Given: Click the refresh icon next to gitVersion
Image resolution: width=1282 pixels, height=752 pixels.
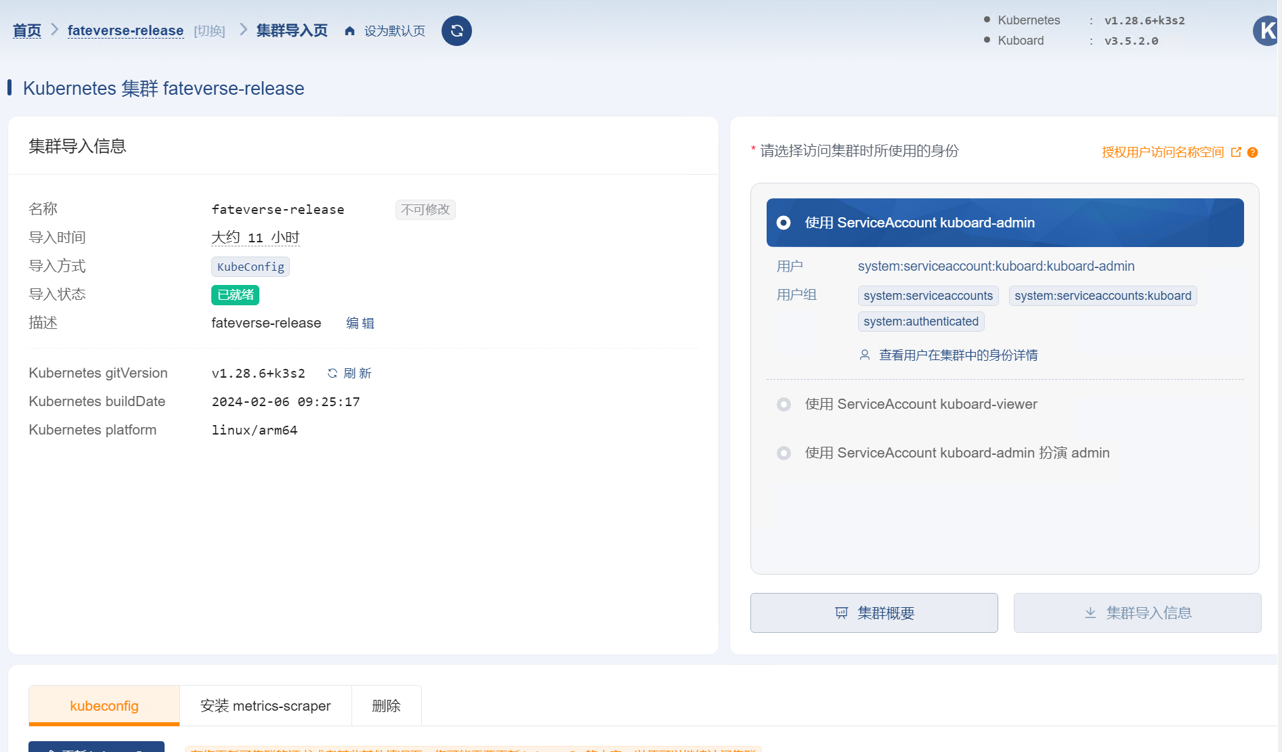Looking at the screenshot, I should 333,374.
